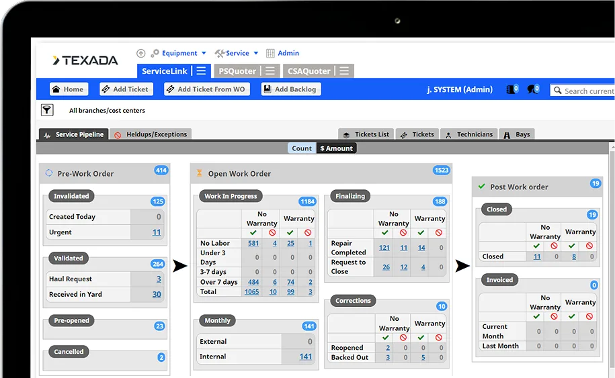The height and width of the screenshot is (378, 615).
Task: Open j. SYSTEM (Admin) user menu
Action: (x=459, y=89)
